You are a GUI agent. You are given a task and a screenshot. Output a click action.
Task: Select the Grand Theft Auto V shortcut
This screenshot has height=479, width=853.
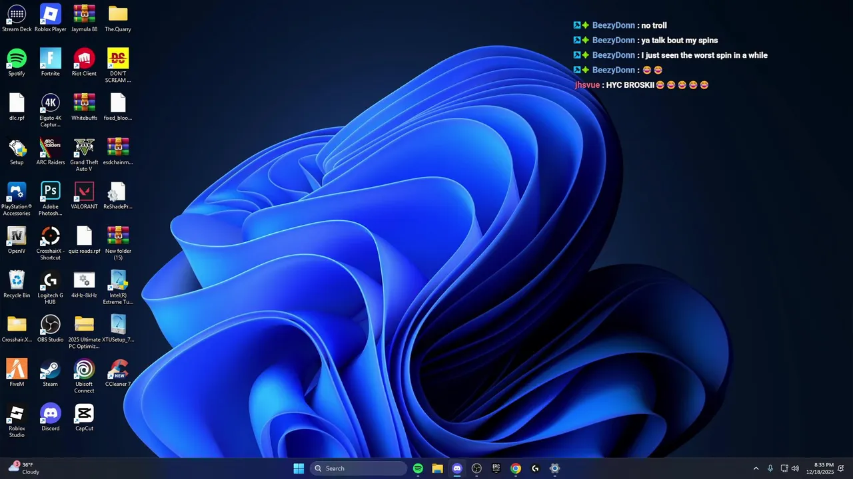84,155
